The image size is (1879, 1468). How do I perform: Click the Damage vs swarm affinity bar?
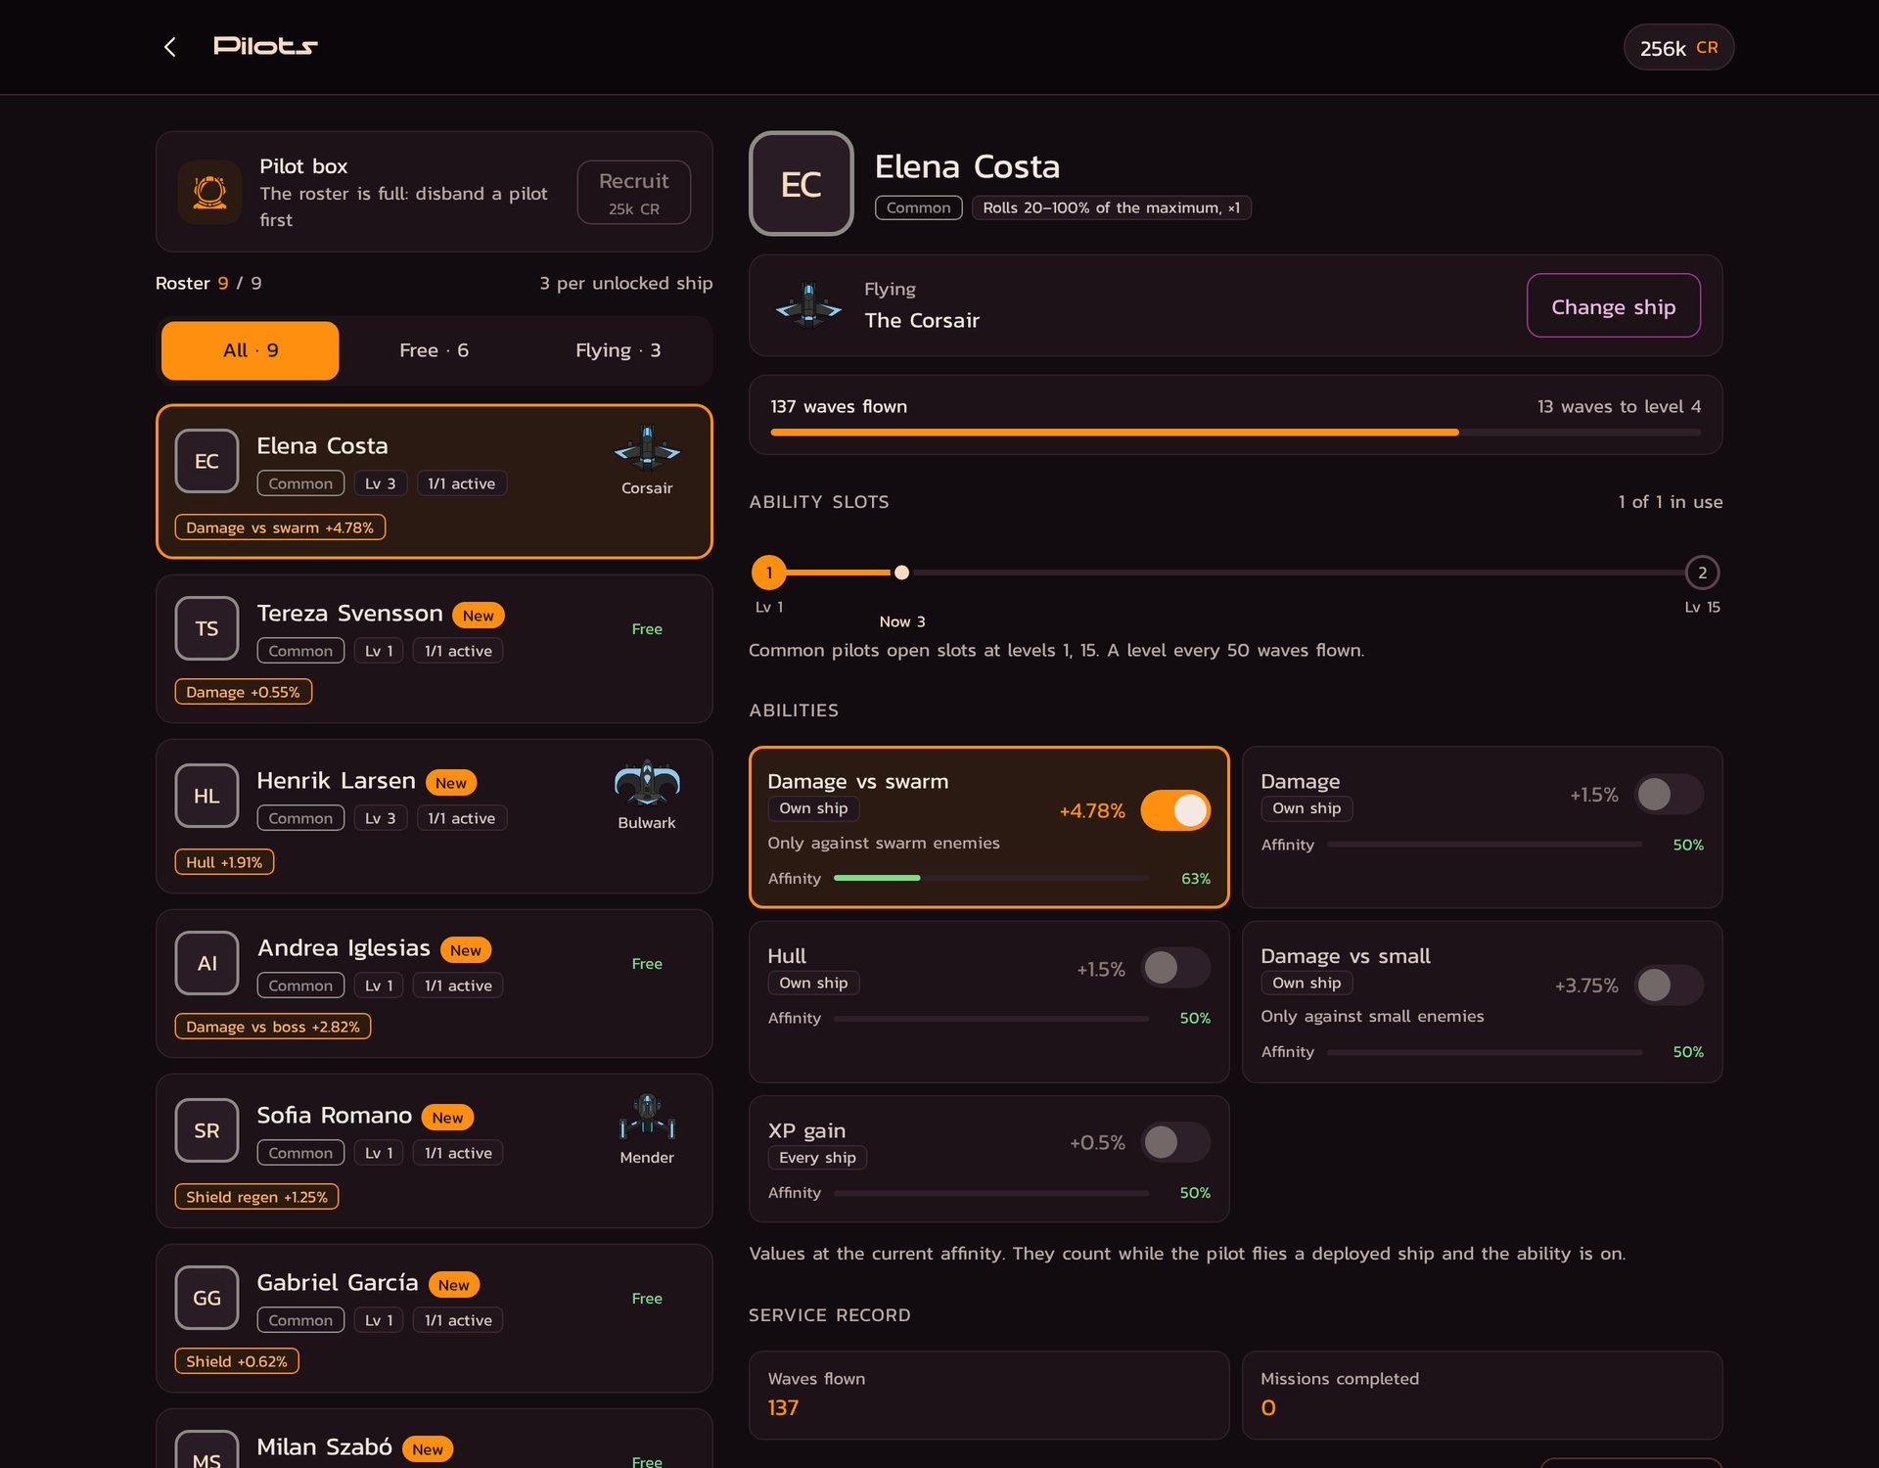point(990,878)
